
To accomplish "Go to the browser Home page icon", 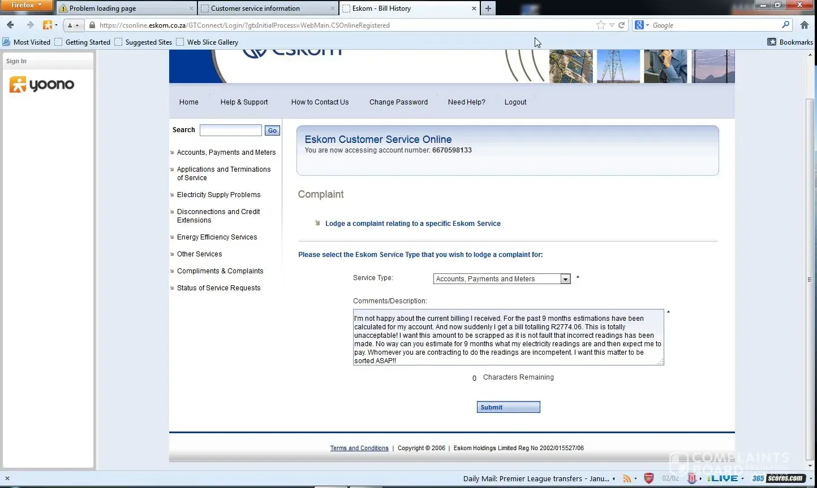I will 805,25.
